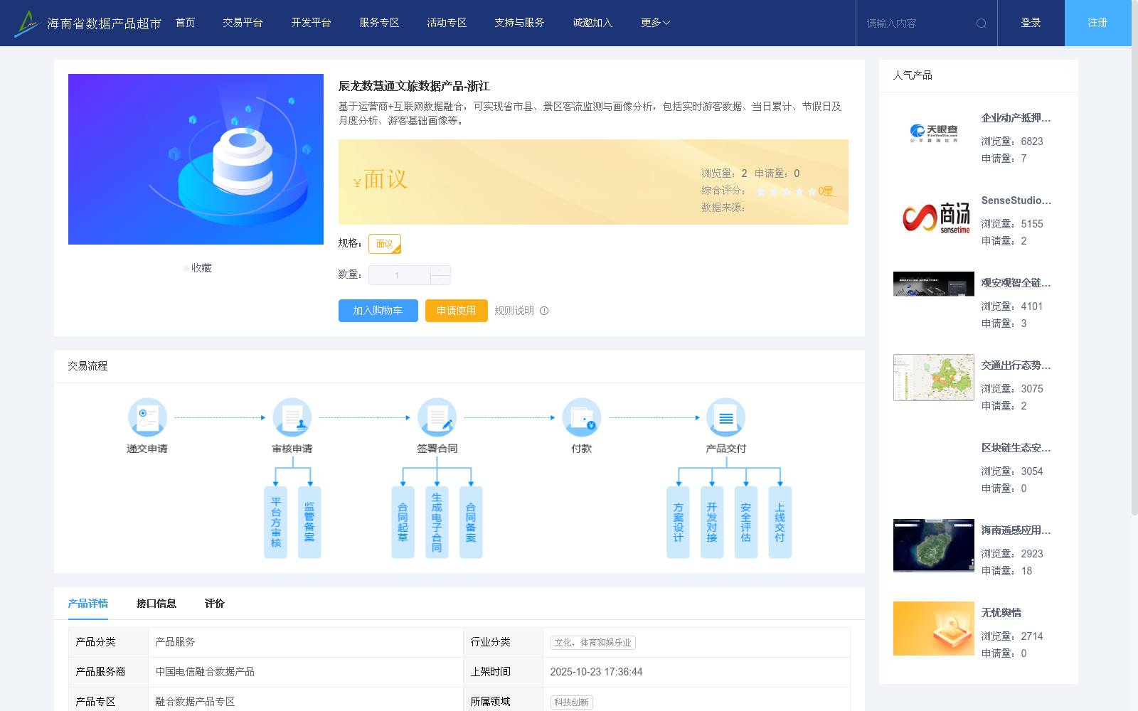Image resolution: width=1138 pixels, height=711 pixels.
Task: Click the 无忧舆情 product title
Action: (x=1001, y=613)
